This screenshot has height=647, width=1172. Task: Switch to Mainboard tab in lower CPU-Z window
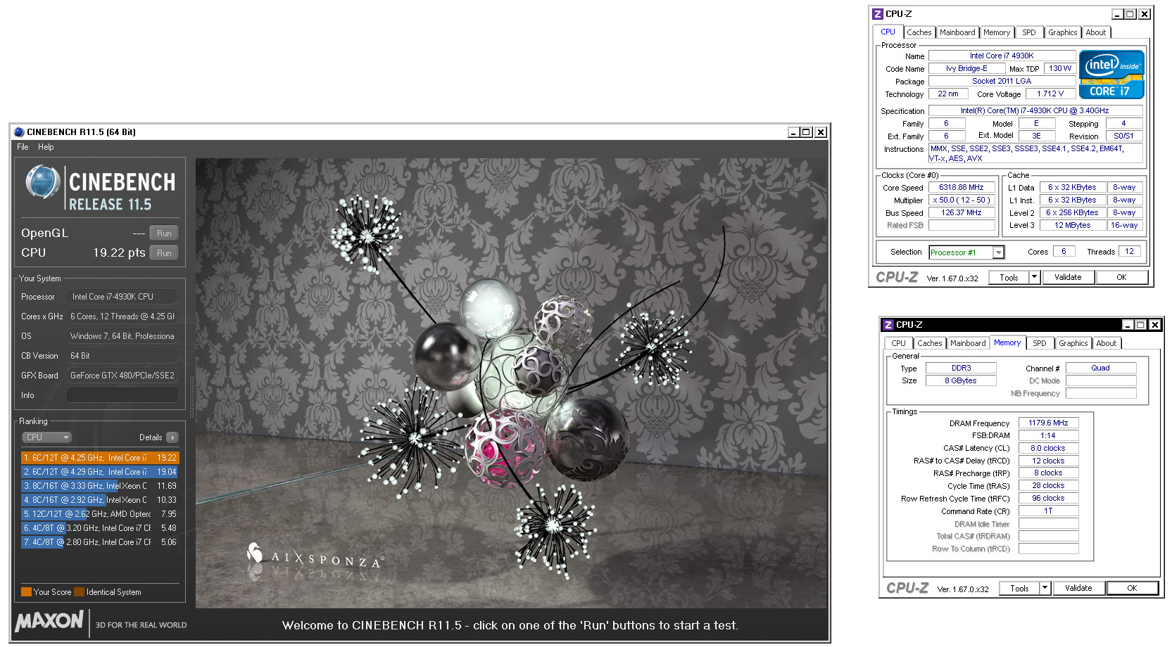[968, 343]
